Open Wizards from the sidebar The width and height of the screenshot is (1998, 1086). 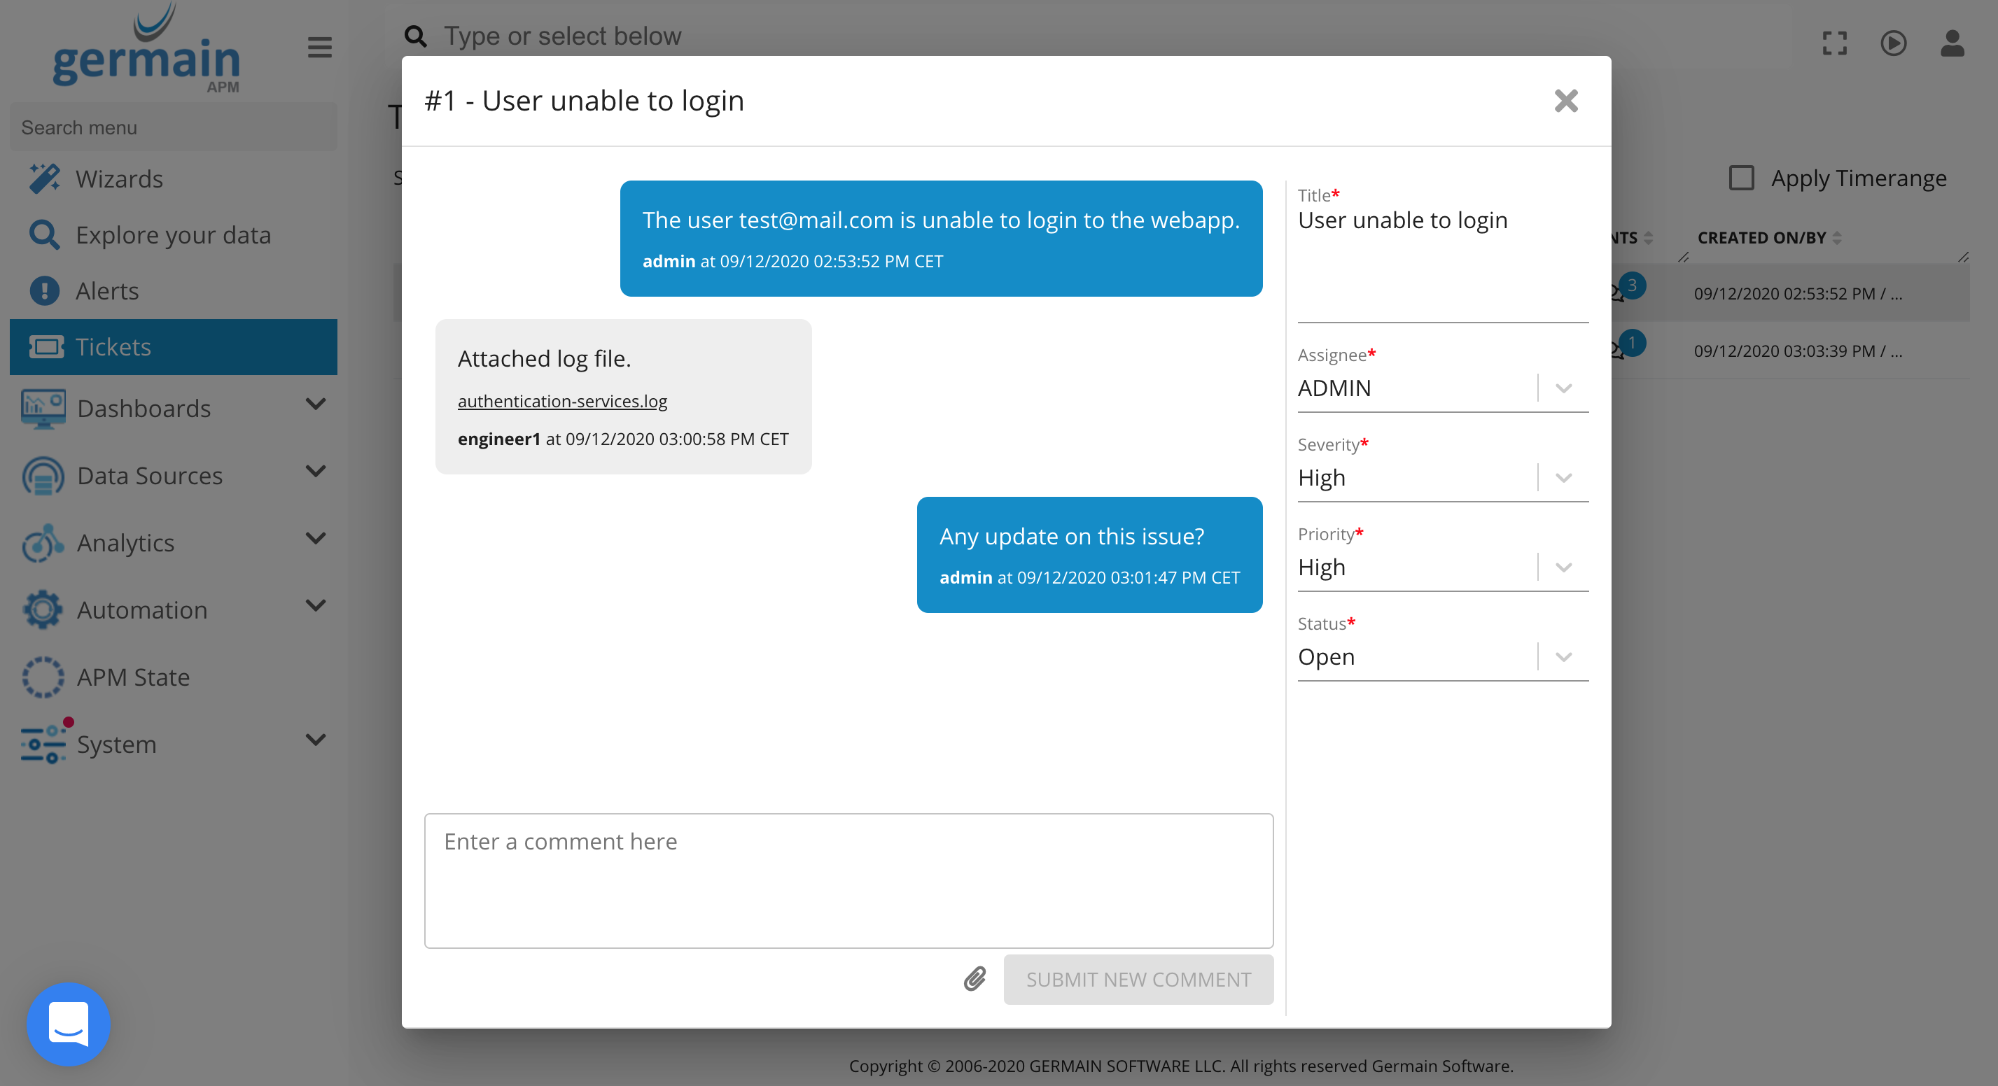point(119,179)
